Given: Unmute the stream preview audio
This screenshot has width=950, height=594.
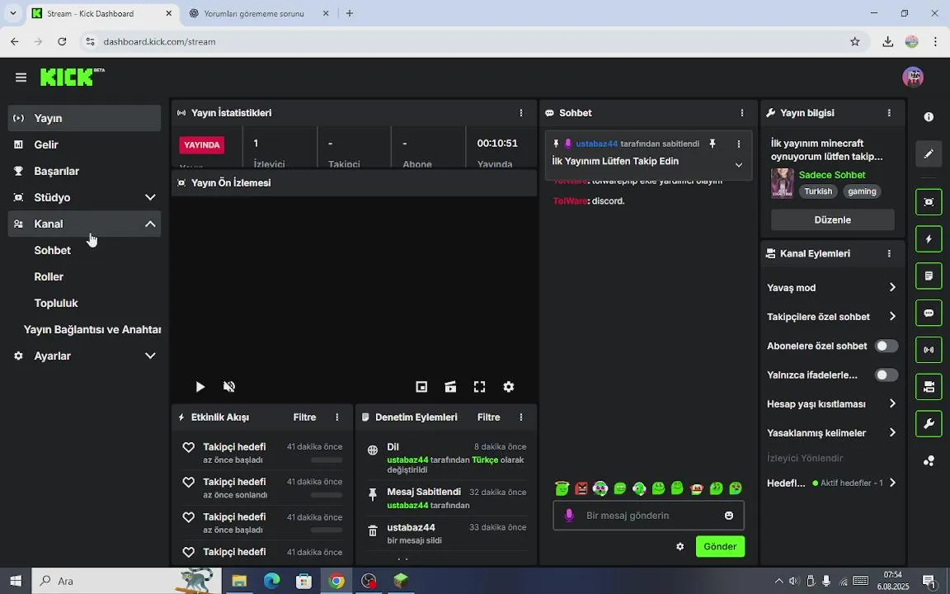Looking at the screenshot, I should click(229, 387).
